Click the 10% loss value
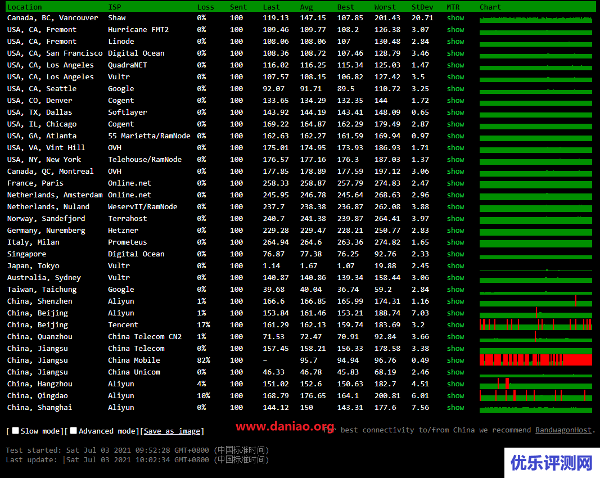The width and height of the screenshot is (600, 478). point(204,395)
